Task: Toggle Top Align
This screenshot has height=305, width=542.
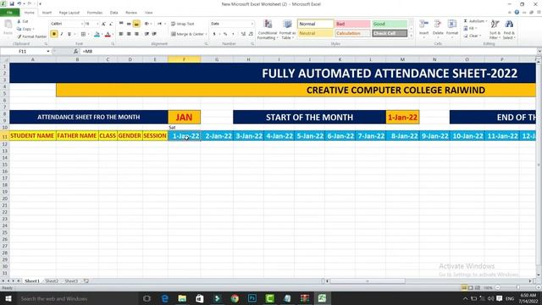Action: (121, 24)
